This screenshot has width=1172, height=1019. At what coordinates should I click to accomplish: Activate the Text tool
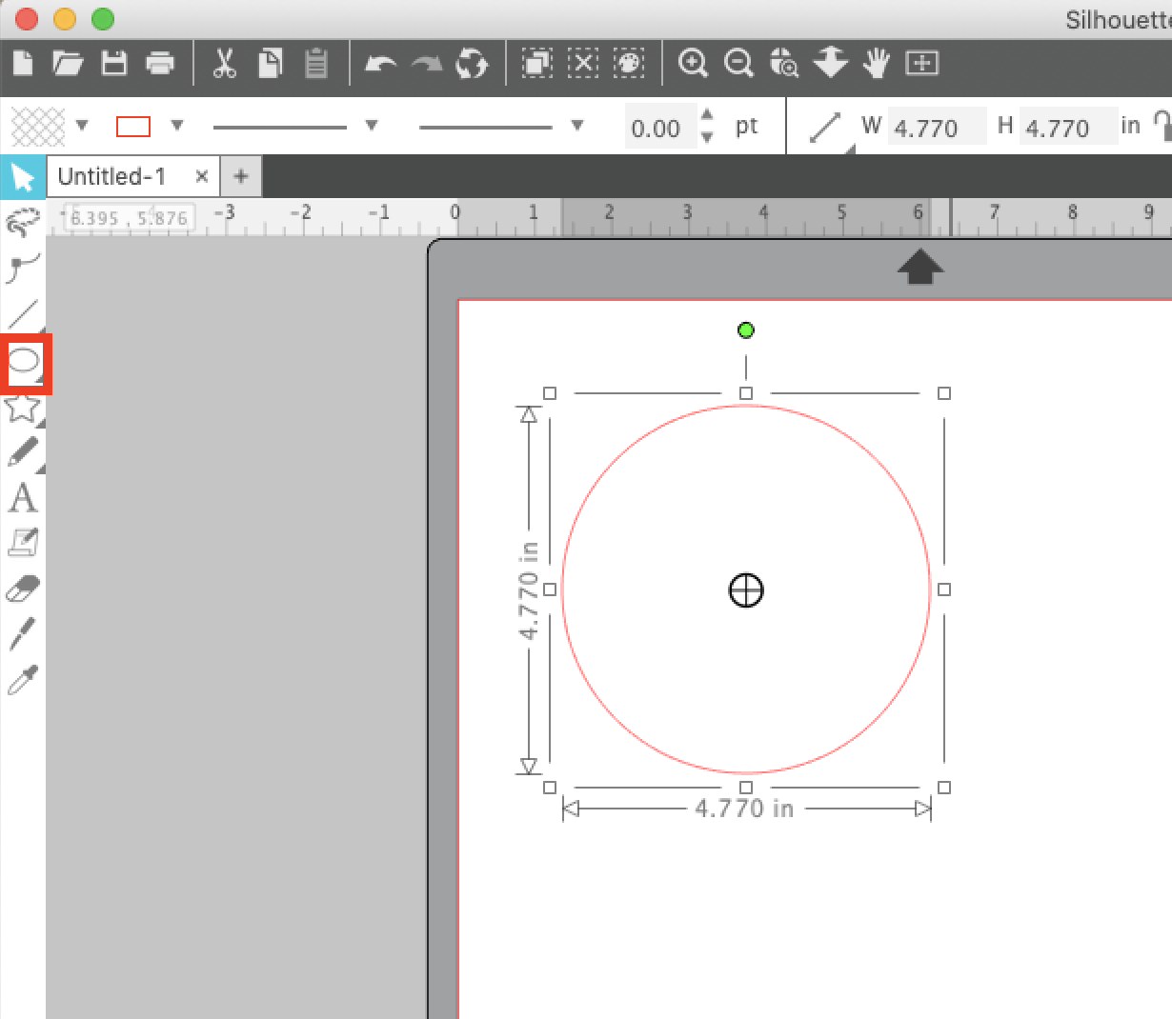24,498
